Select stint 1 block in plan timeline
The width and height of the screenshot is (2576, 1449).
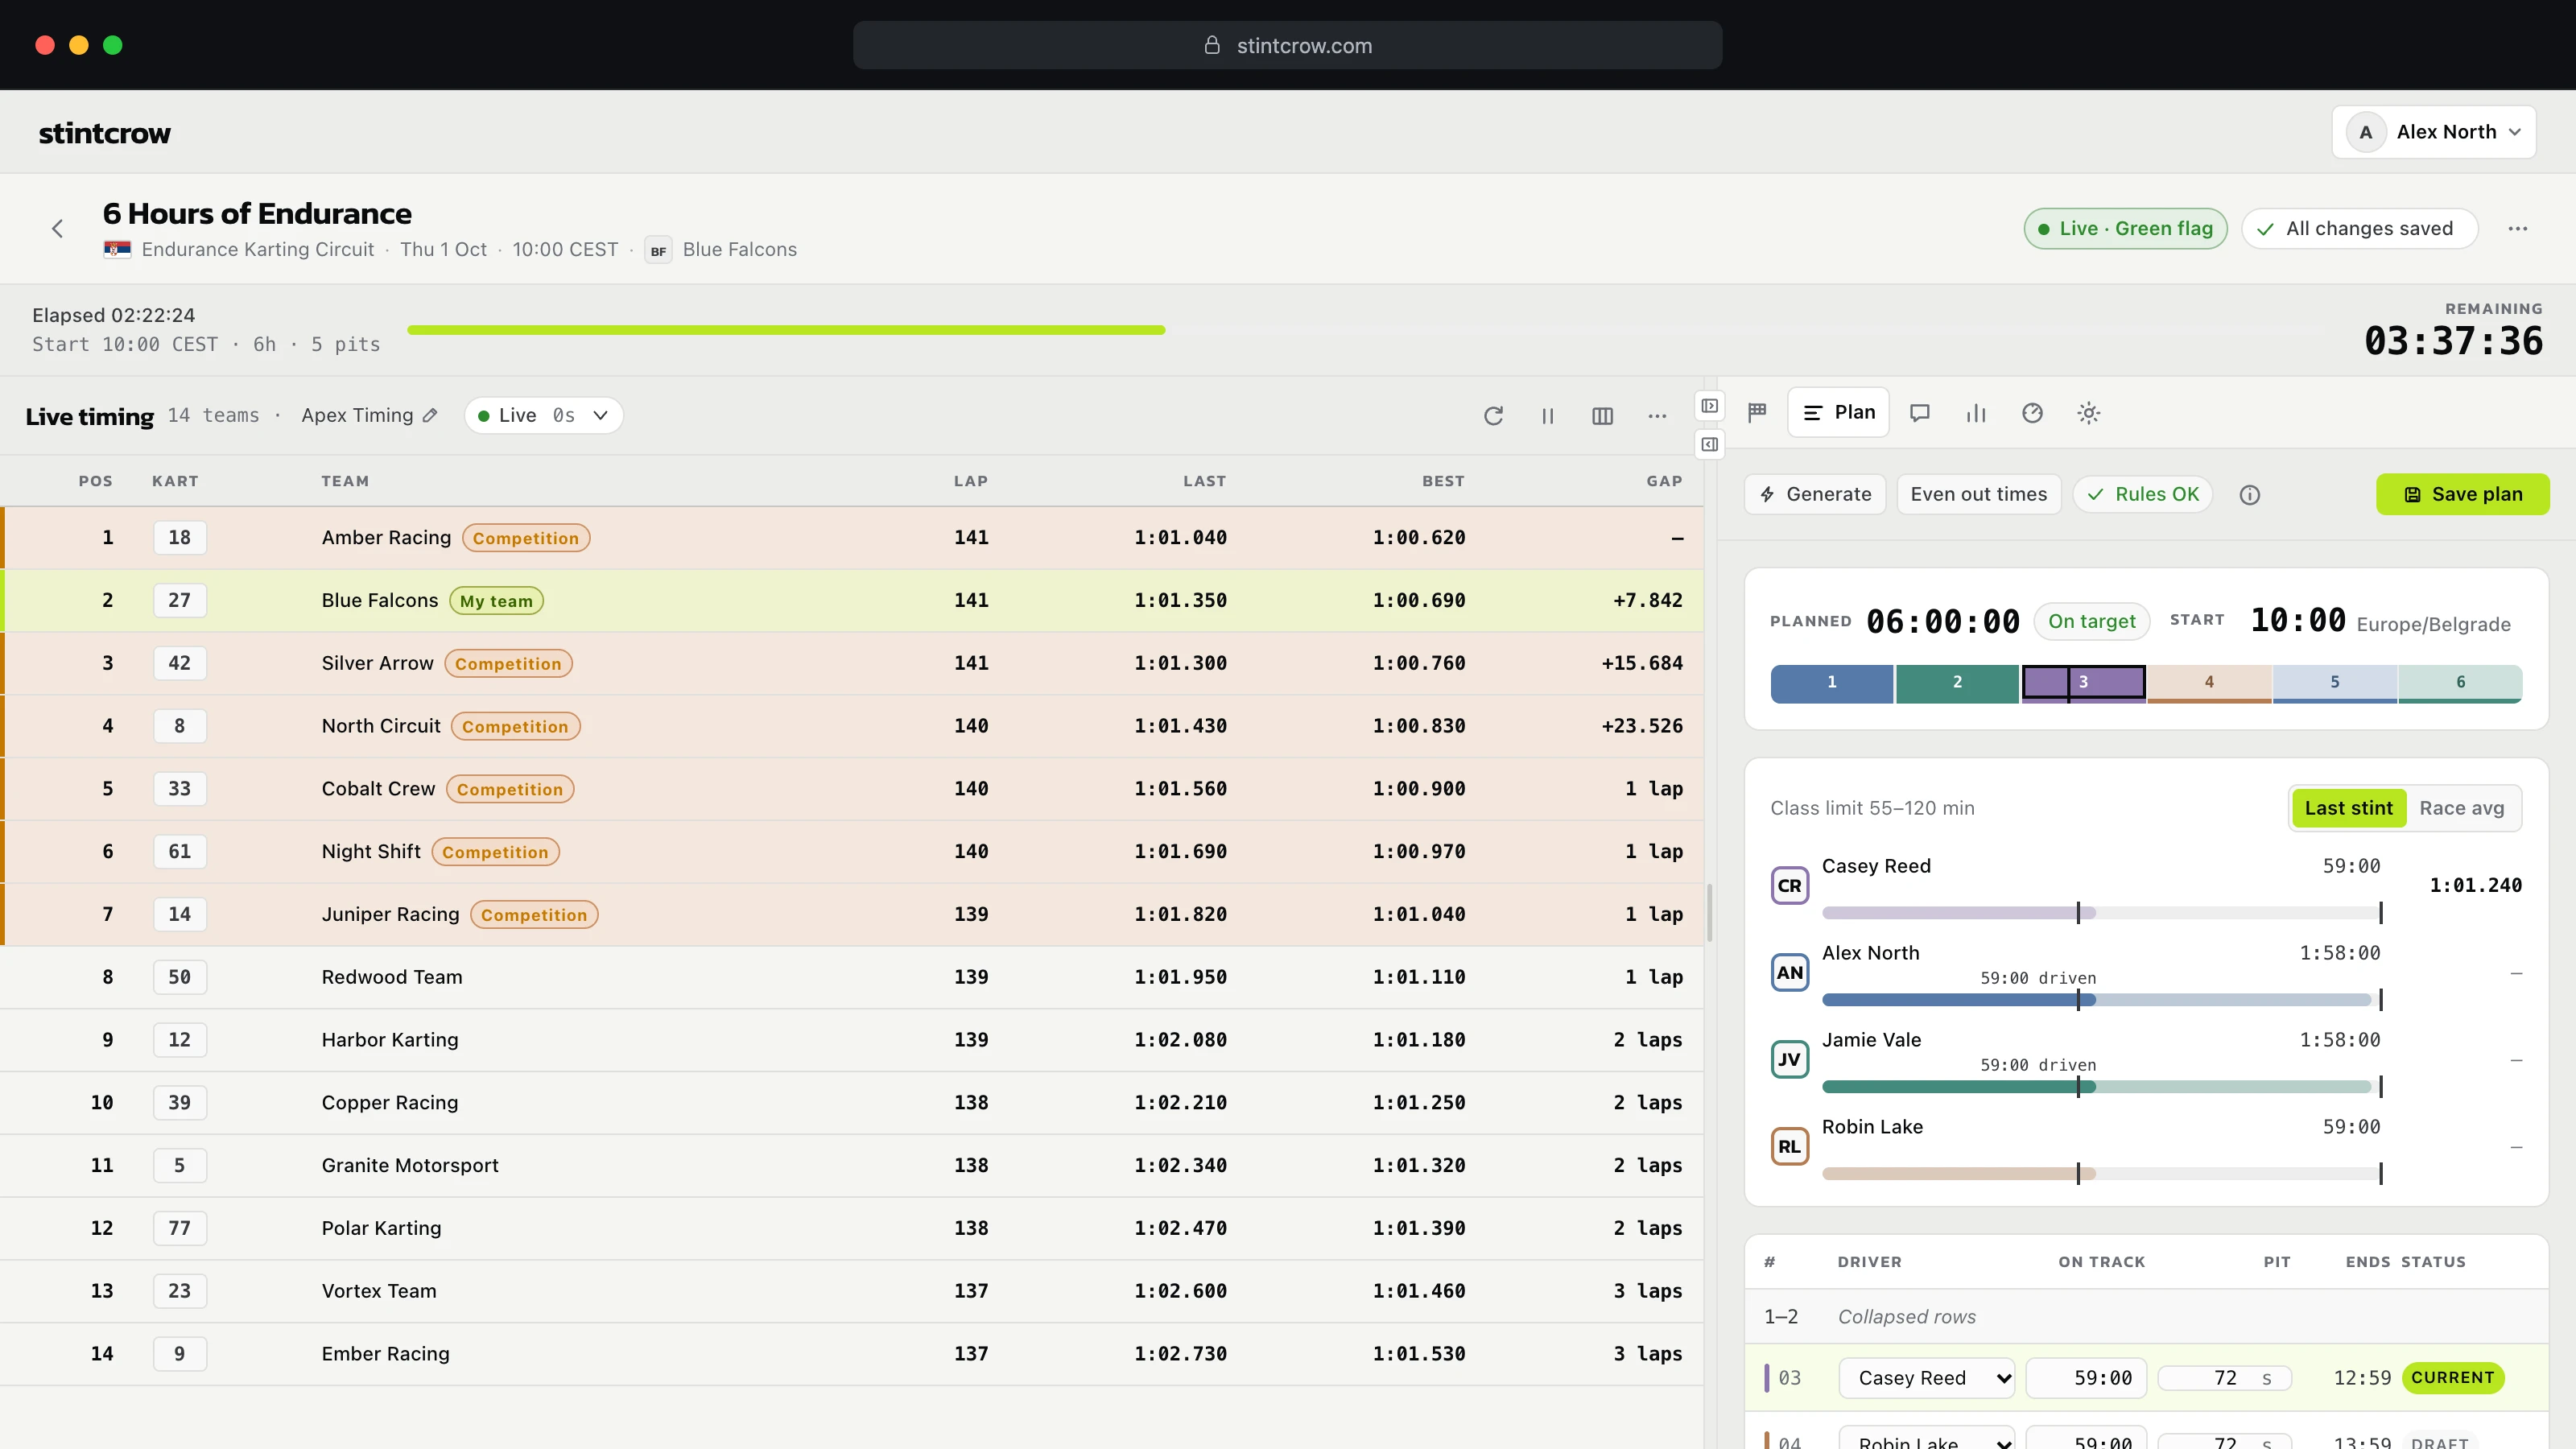point(1831,683)
